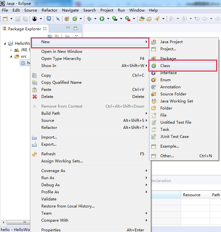221x232 pixels.
Task: Switch to the Declaration tab
Action: coord(161,181)
